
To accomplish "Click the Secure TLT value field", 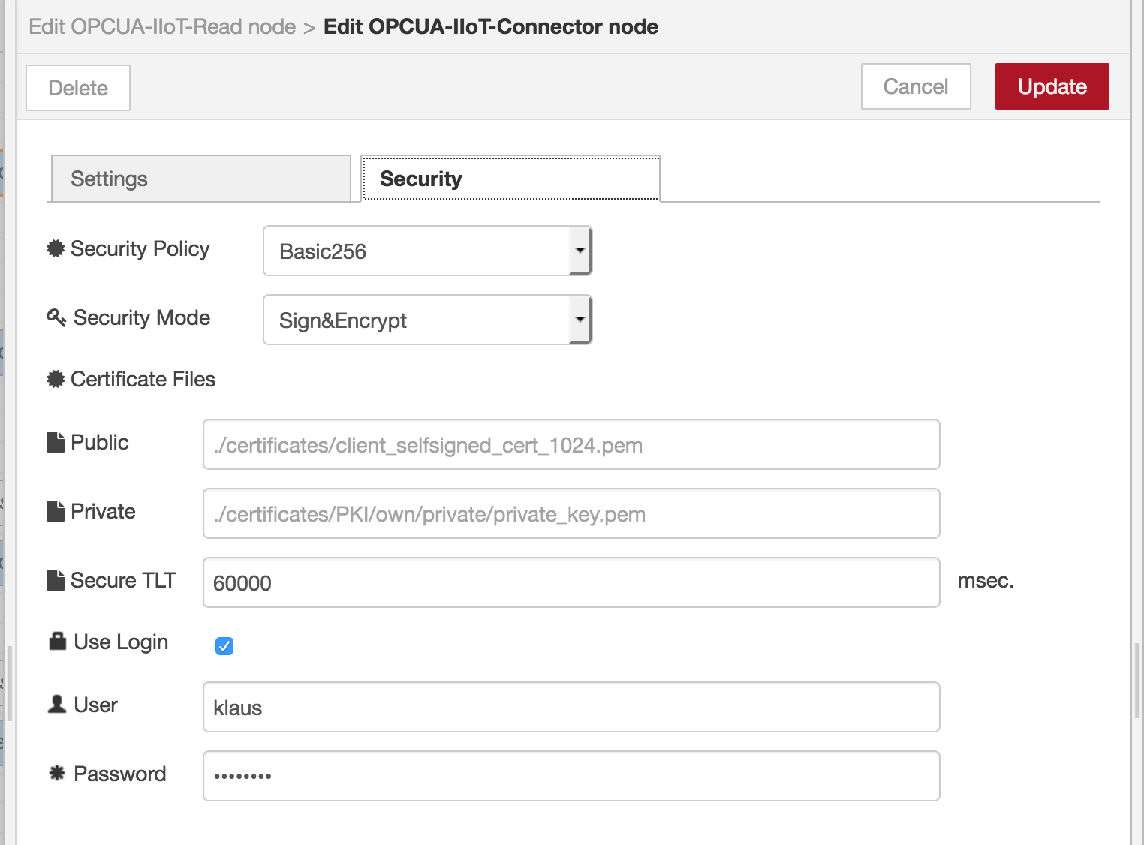I will [570, 583].
